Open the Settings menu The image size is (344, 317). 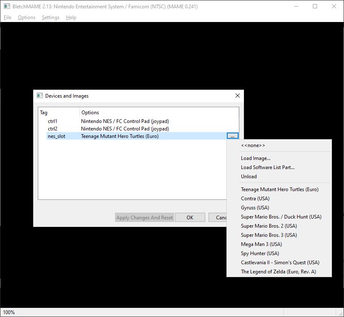(50, 17)
